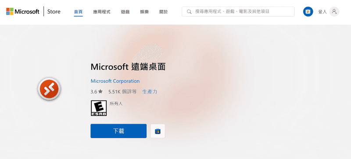Open the 生產力 category link
Screen dimensions: 351x159
150,91
